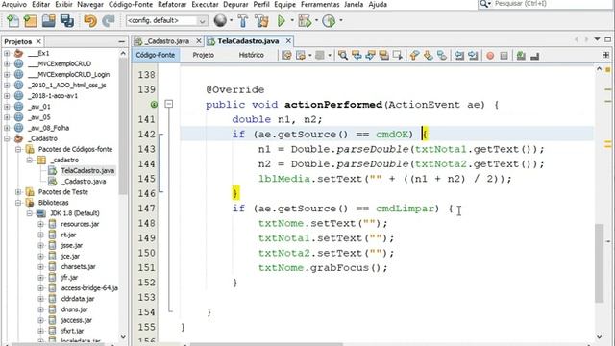This screenshot has height=346, width=615.
Task: Select the charsets.jar library entry
Action: [x=79, y=267]
